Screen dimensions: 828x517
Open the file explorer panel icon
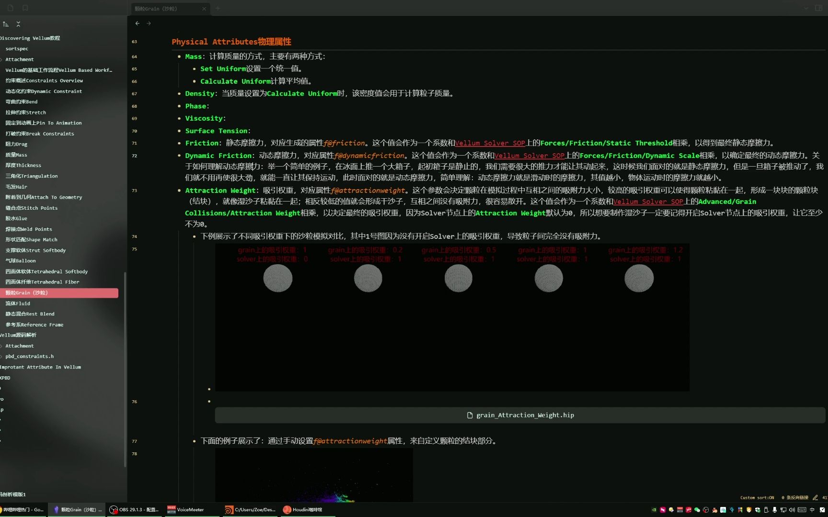point(11,8)
